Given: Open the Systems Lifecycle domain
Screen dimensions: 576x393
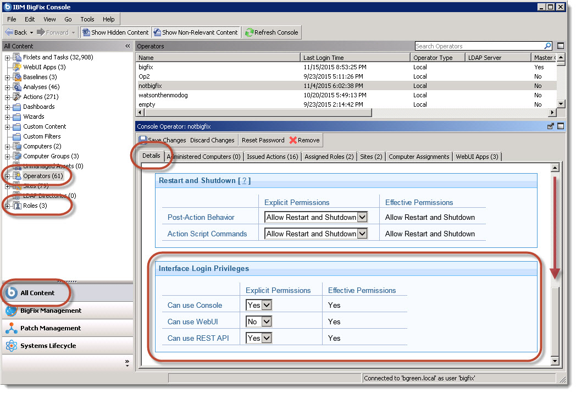Looking at the screenshot, I should click(48, 346).
